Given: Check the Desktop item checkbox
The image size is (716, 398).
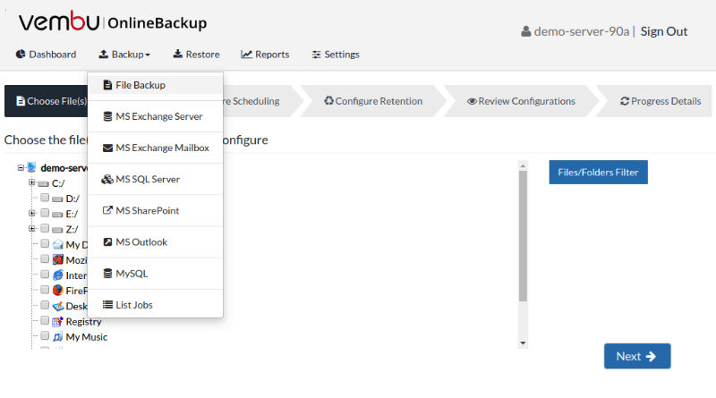Looking at the screenshot, I should [45, 305].
